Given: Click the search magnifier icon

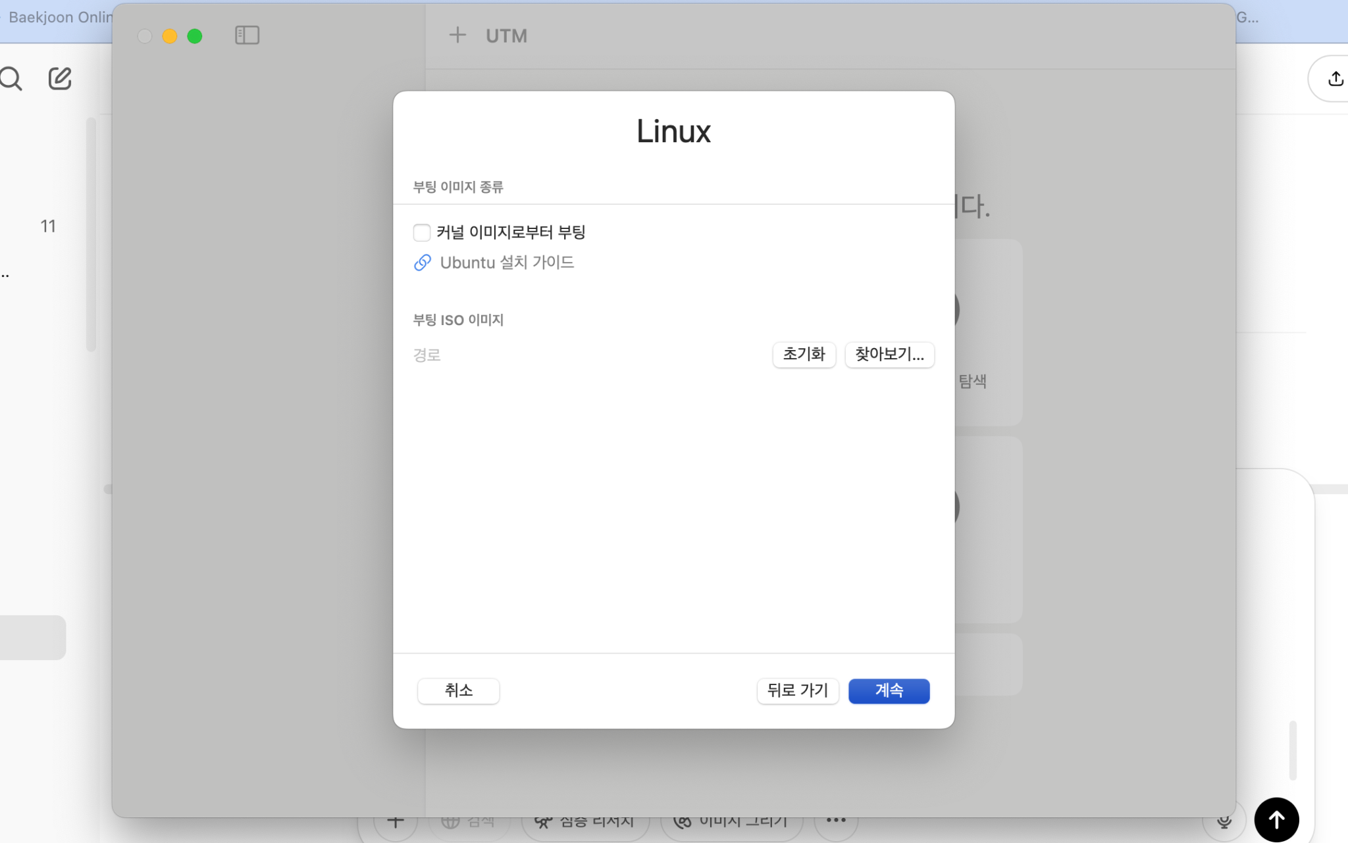Looking at the screenshot, I should (11, 79).
